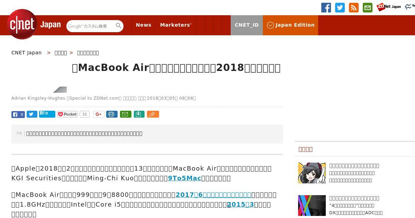The width and height of the screenshot is (415, 218).
Task: Email this article via green envelope button
Action: click(x=126, y=114)
